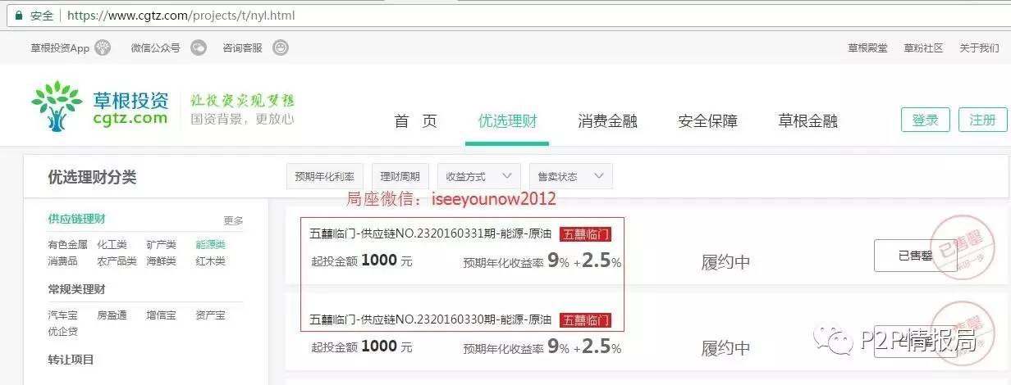Open project NO.2320160331期 title

(430, 233)
